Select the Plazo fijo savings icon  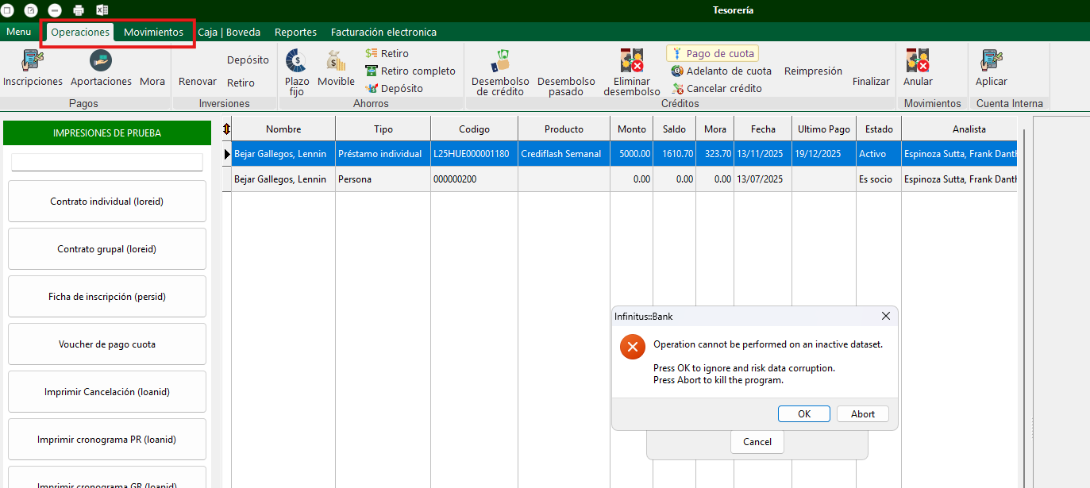tap(297, 61)
